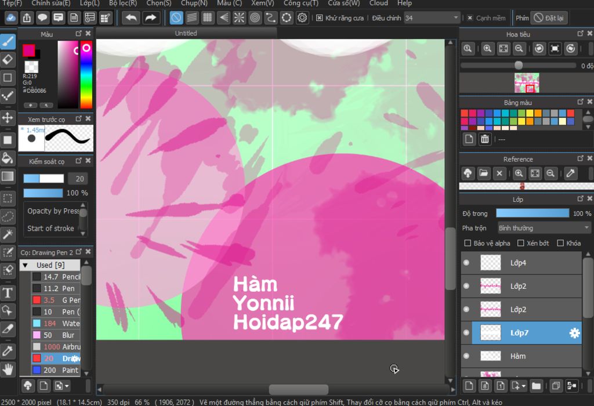Select the Magic Wand tool
The image size is (594, 406).
[8, 234]
